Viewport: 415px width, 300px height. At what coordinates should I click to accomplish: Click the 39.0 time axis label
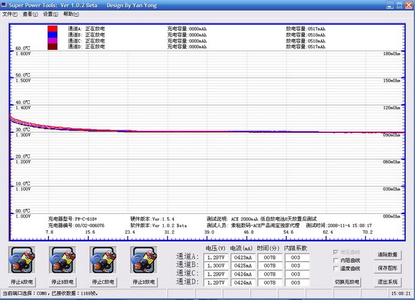click(209, 232)
